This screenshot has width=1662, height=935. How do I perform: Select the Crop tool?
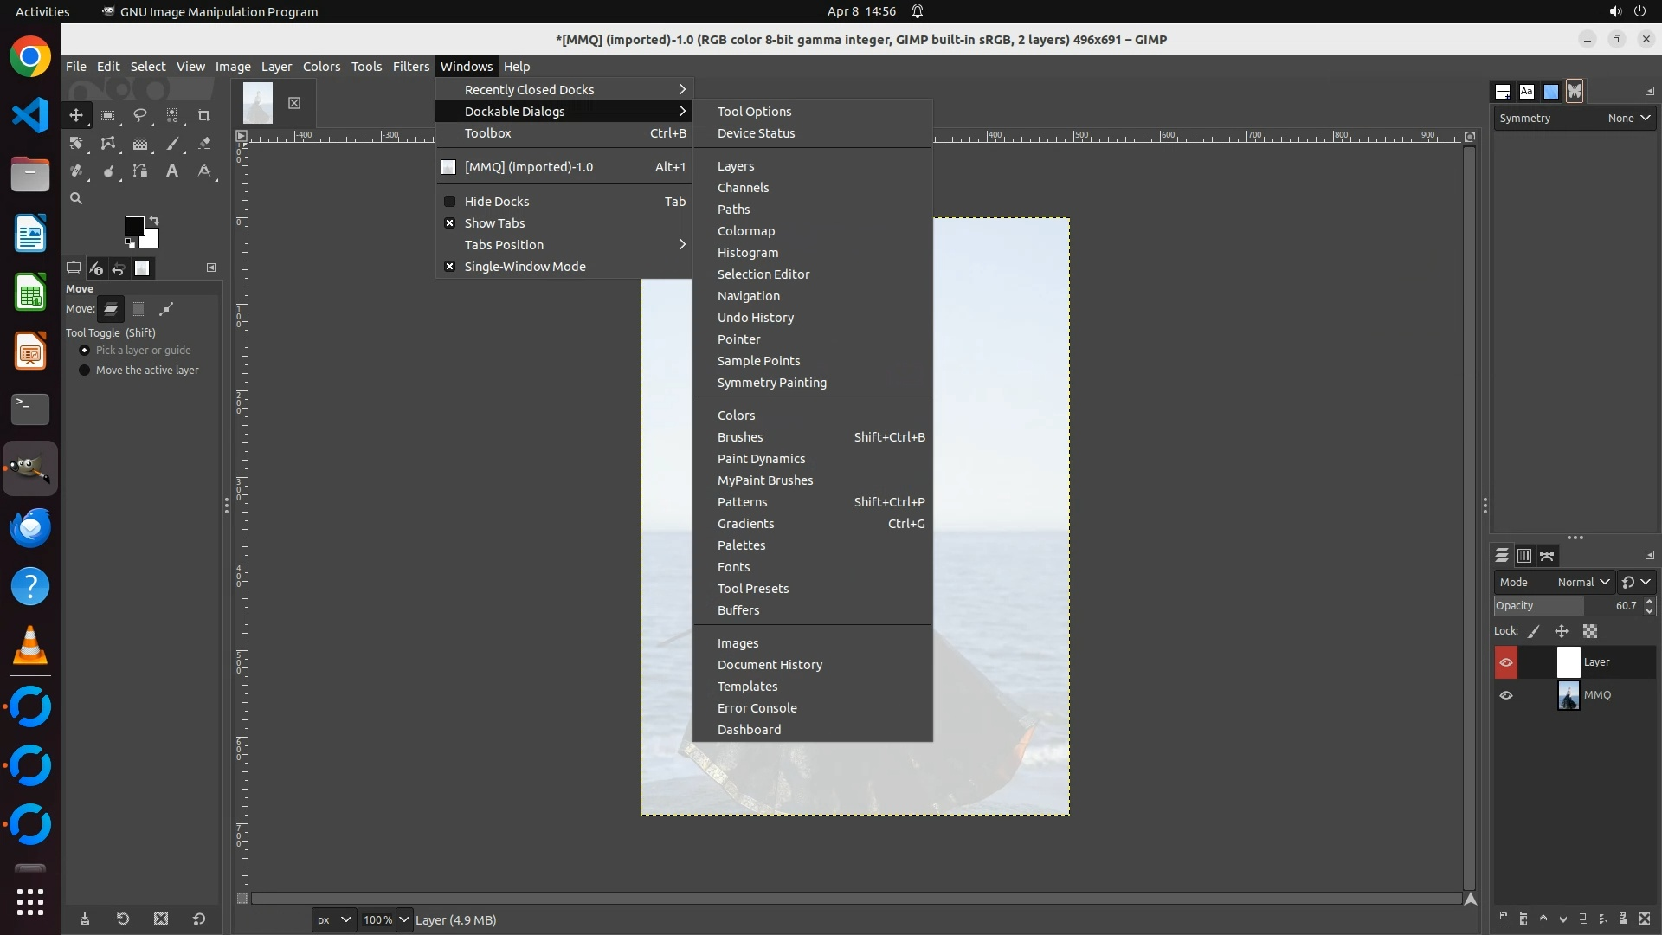204,115
